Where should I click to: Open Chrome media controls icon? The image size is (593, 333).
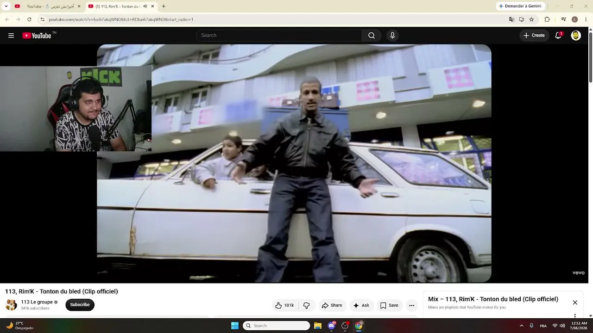coord(563,19)
